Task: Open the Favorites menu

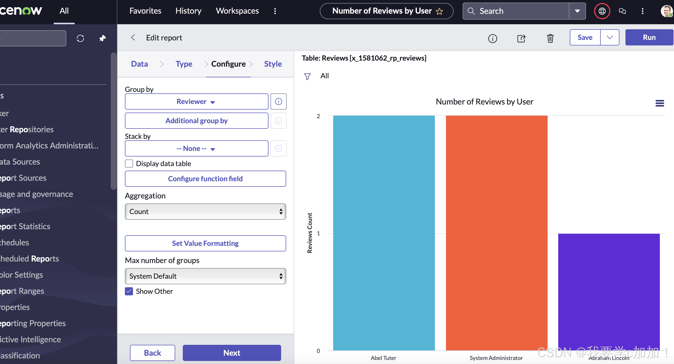Action: pyautogui.click(x=145, y=11)
